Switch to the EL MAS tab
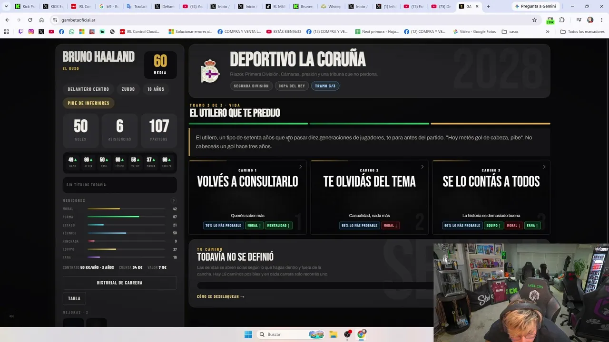 pos(275,6)
